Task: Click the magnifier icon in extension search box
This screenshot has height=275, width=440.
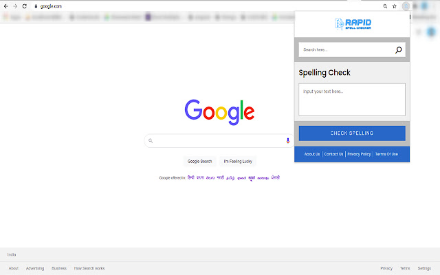Action: point(399,49)
